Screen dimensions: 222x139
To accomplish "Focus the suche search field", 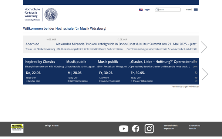I will click(168, 10).
